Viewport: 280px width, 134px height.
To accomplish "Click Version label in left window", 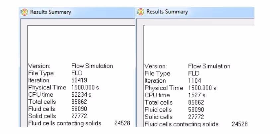I will [39, 66].
